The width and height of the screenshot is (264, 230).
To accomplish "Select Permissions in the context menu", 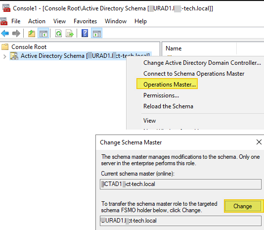I will (161, 95).
